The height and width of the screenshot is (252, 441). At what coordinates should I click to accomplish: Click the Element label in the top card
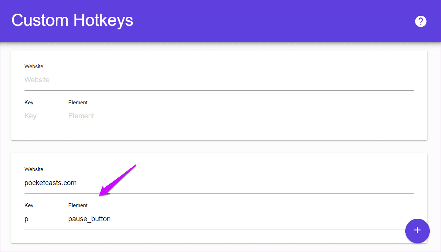pyautogui.click(x=78, y=103)
